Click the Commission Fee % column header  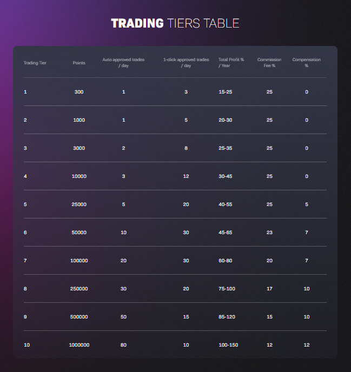pos(269,63)
